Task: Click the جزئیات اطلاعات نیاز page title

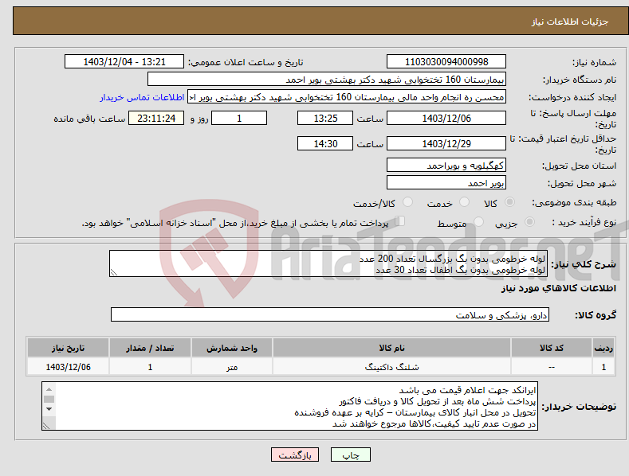Action: pyautogui.click(x=570, y=21)
